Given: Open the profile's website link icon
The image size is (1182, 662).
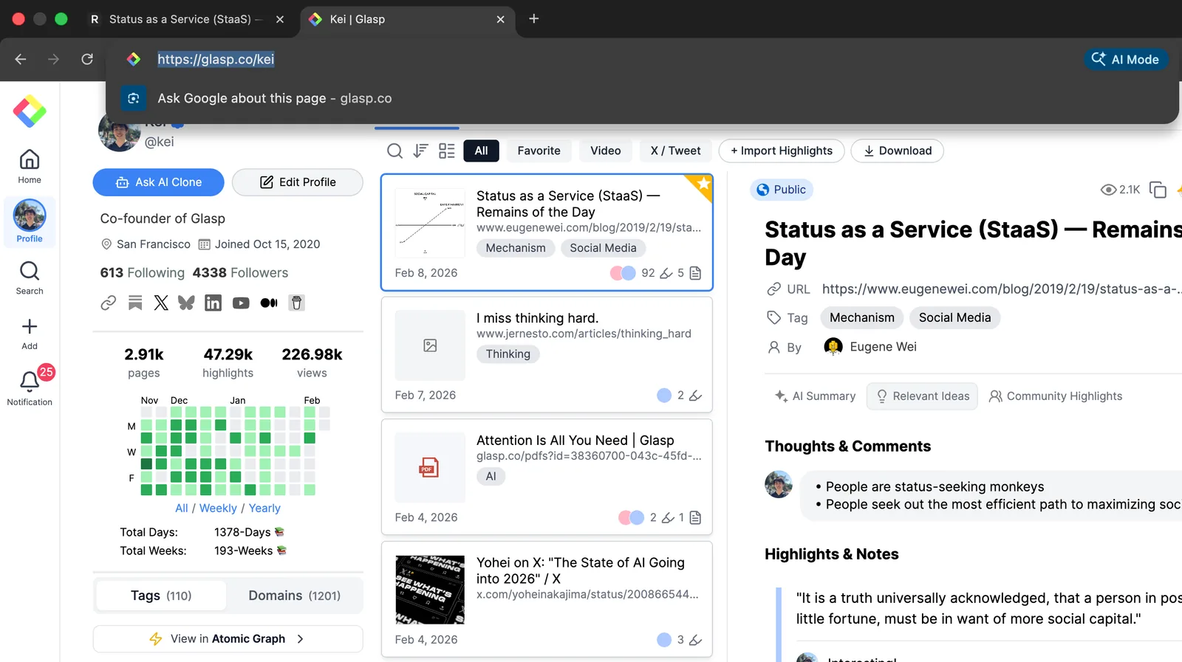Looking at the screenshot, I should tap(109, 303).
